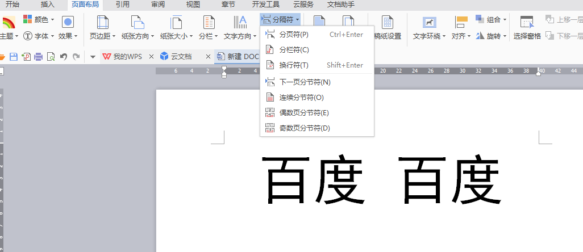Undo the last action
583x252 pixels.
coord(64,57)
